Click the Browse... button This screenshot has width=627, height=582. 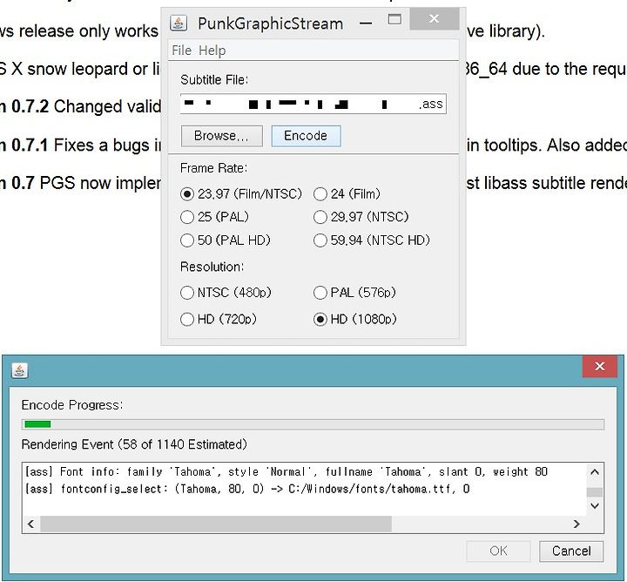coord(221,136)
